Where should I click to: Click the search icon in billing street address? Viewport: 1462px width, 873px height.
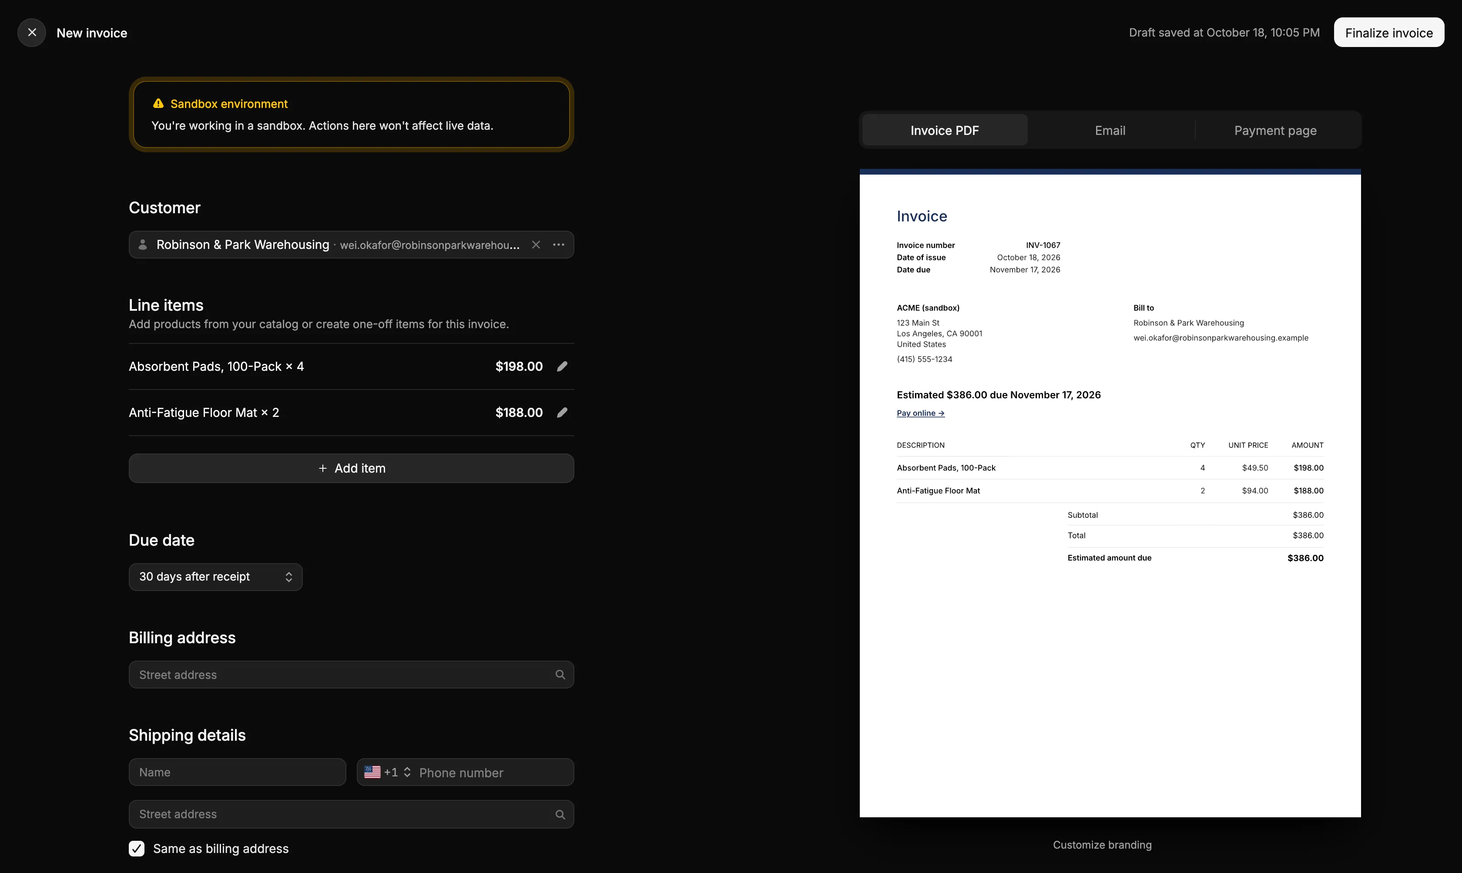[x=560, y=675]
